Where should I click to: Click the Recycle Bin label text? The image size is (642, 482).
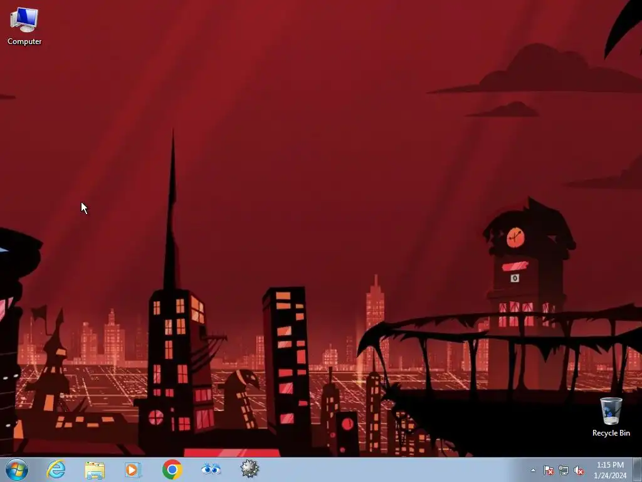(x=611, y=433)
